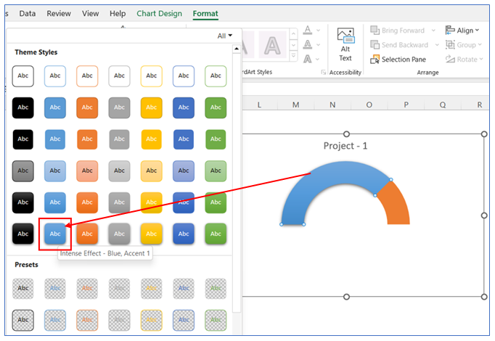
Task: Open the Review ribbon tab
Action: point(59,13)
